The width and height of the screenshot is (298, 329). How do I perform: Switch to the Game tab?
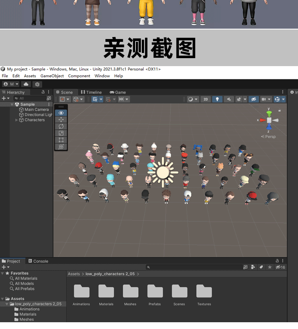tap(118, 92)
